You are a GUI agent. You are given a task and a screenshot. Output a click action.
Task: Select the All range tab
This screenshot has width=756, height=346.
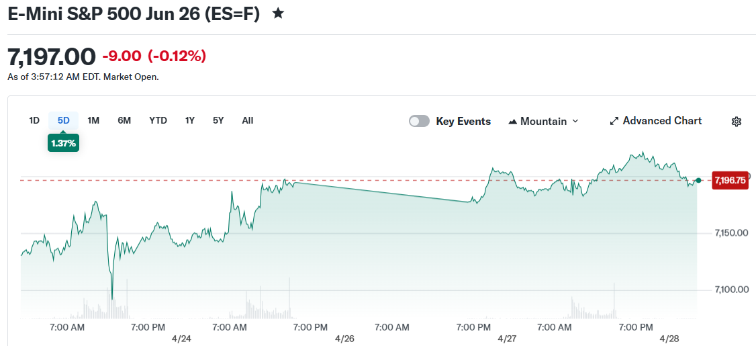[247, 121]
